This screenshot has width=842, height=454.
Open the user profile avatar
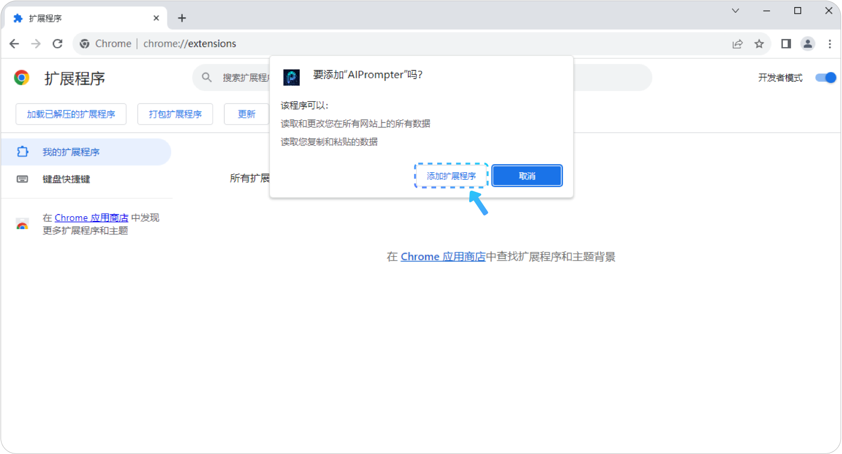point(808,44)
